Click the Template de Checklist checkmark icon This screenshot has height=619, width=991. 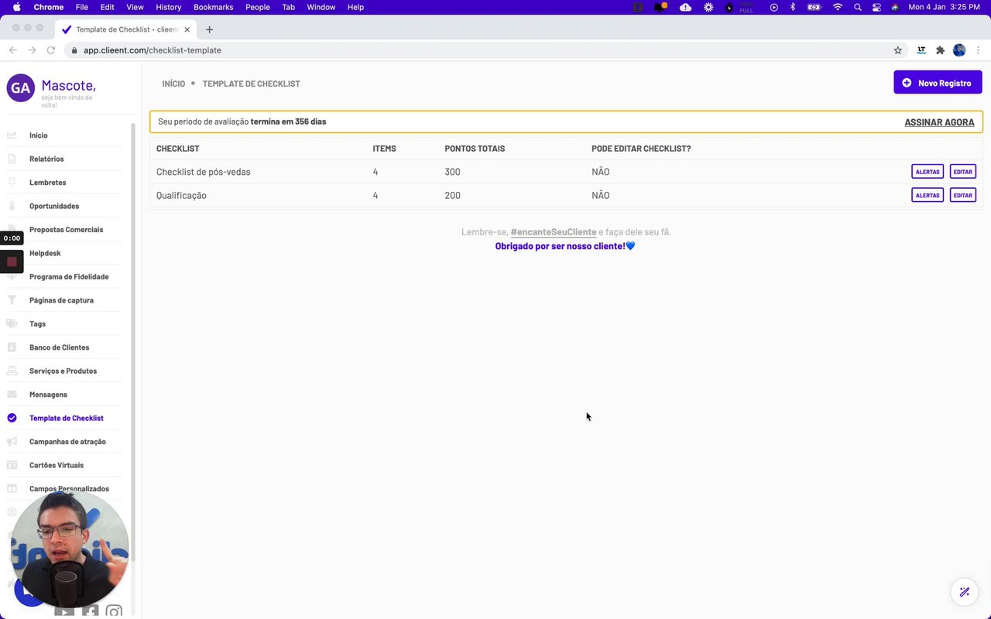coord(12,418)
